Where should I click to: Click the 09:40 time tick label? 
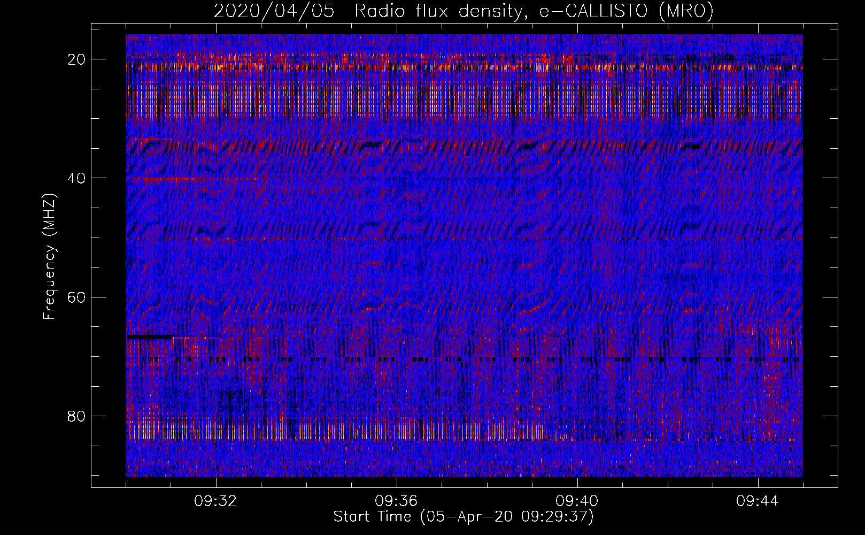pos(577,501)
